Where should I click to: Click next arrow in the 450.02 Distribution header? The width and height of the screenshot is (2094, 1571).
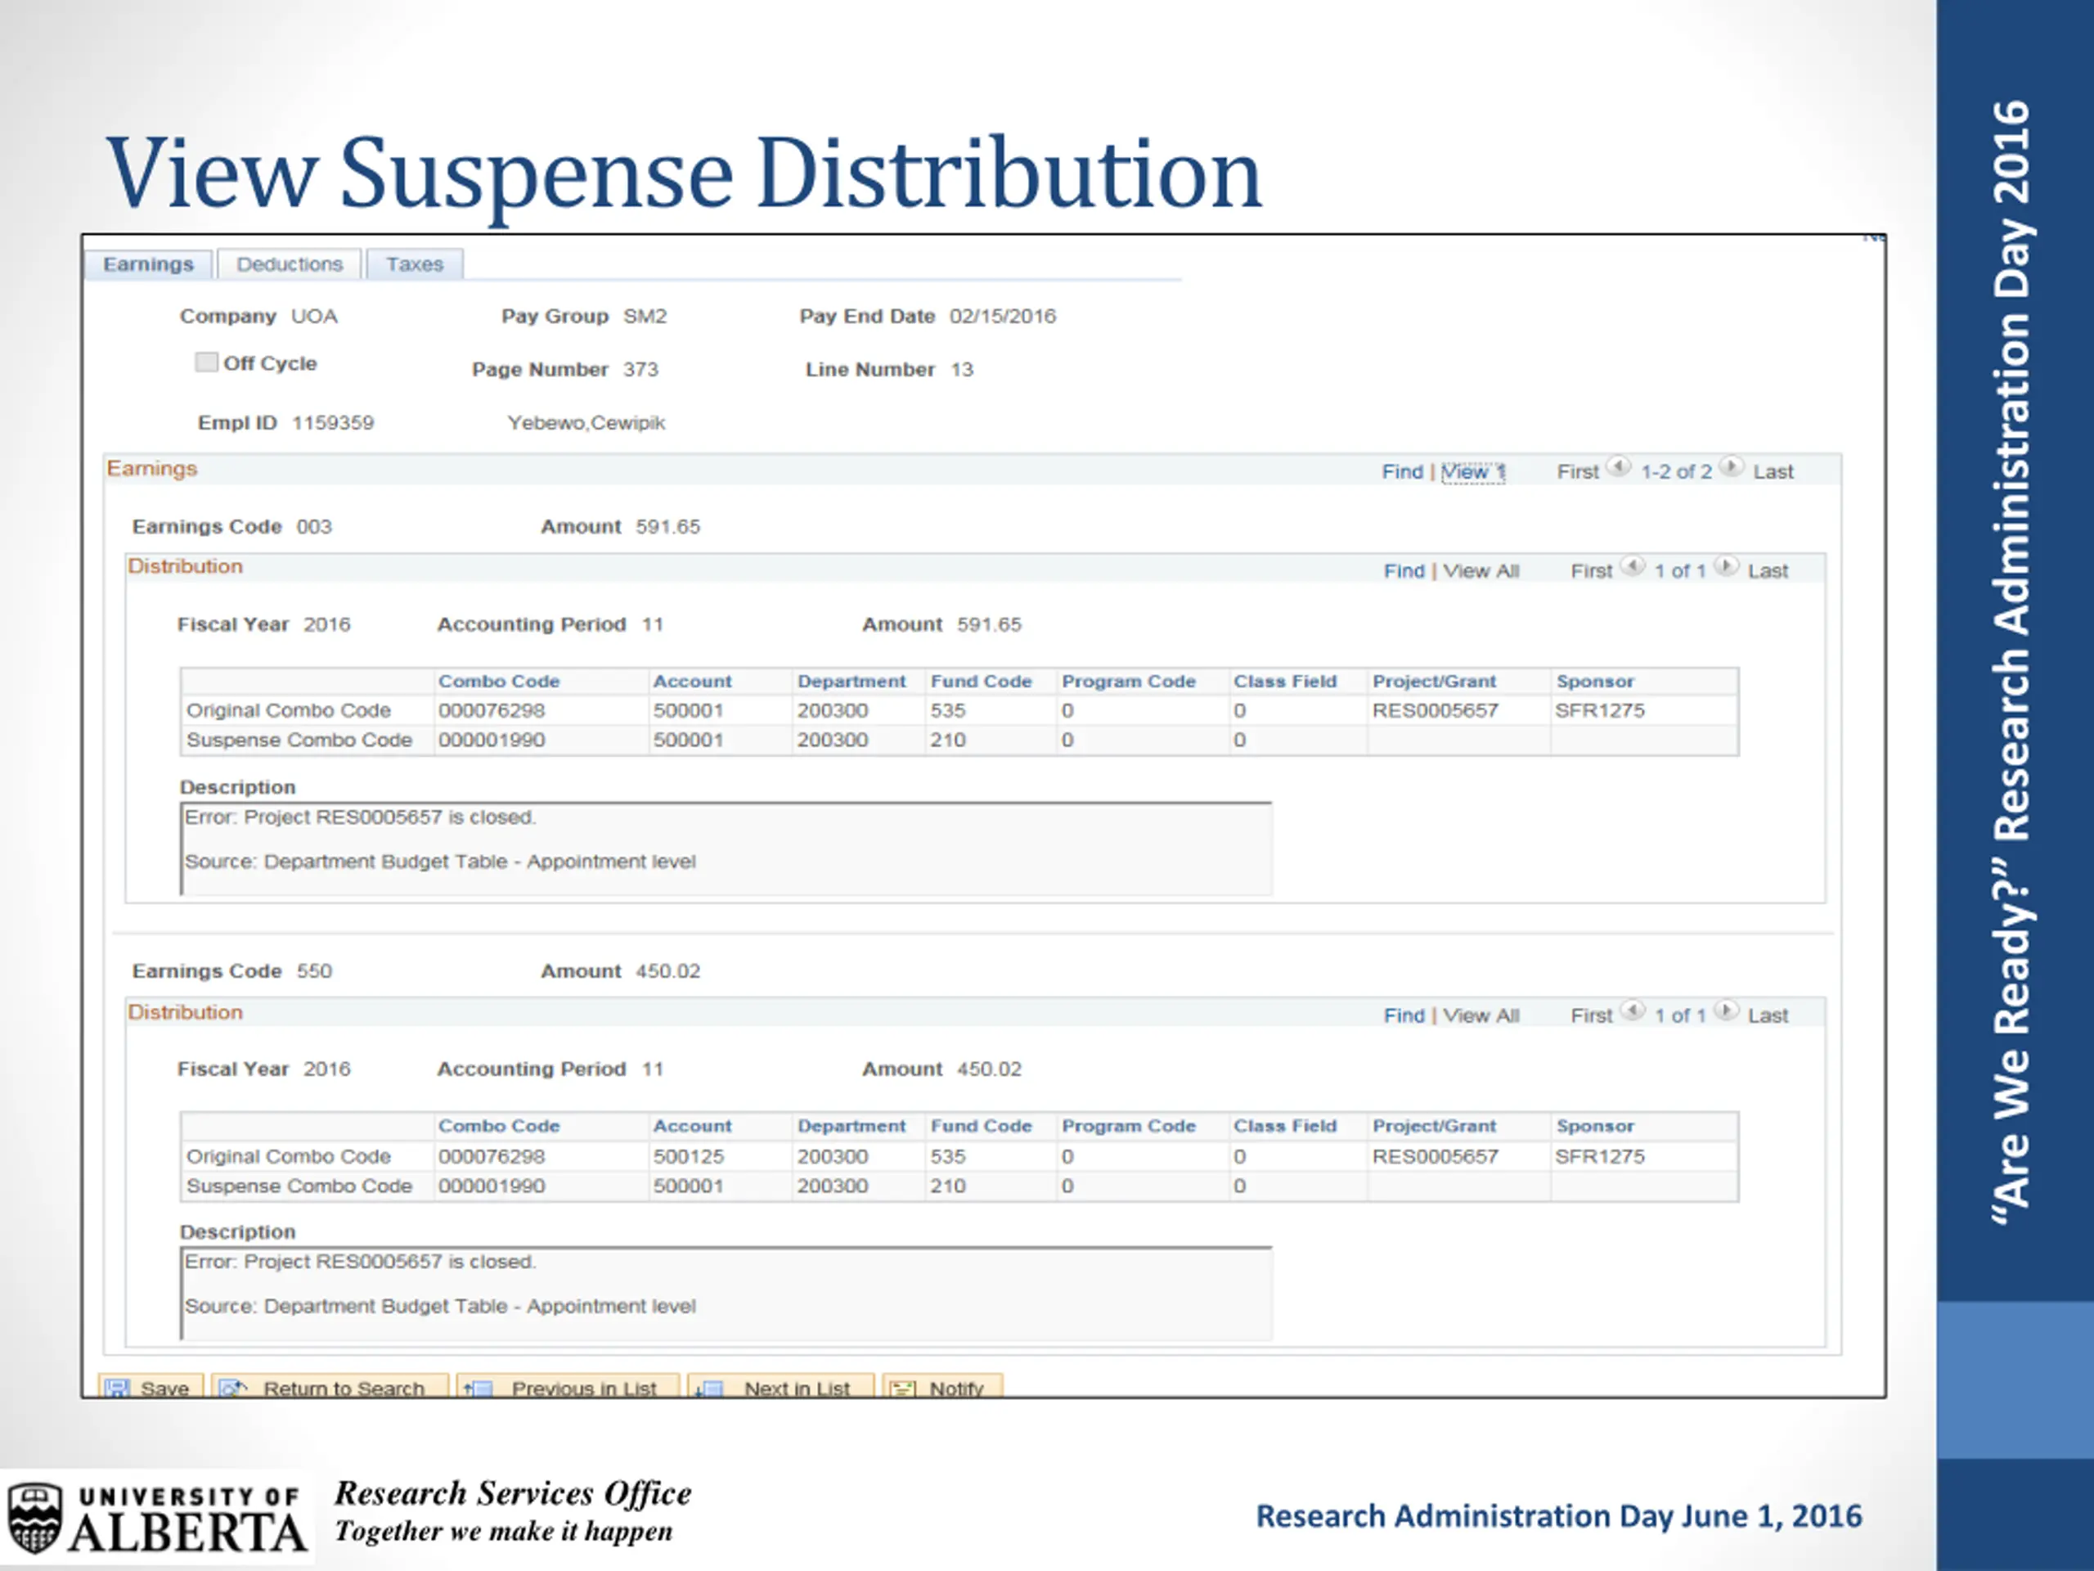(1727, 1011)
